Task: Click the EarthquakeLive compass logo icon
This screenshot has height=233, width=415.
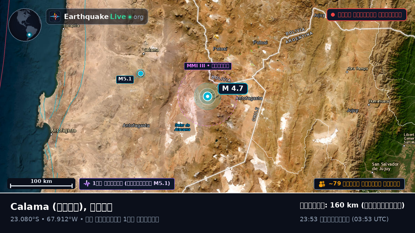Action: [x=55, y=17]
